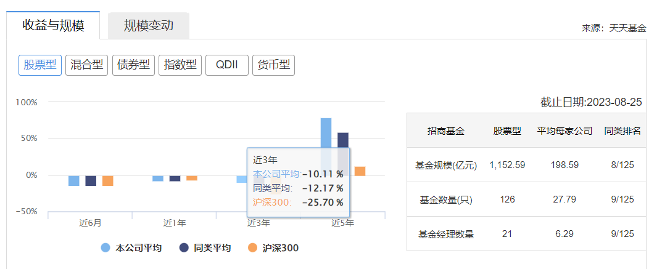
Task: Click the 基金经理数量 row label
Action: (x=446, y=233)
